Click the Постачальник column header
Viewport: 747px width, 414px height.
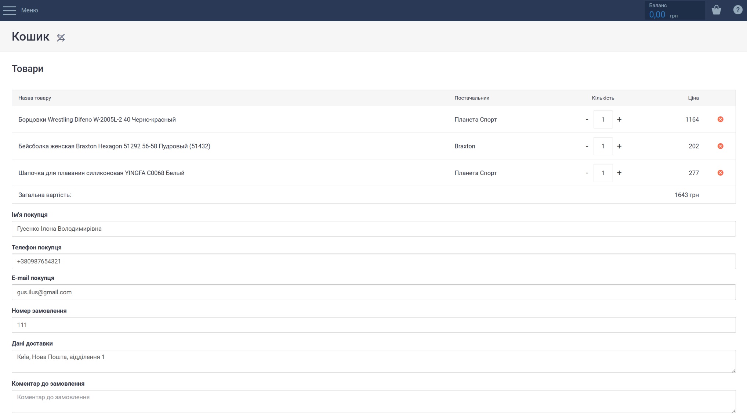(x=472, y=98)
